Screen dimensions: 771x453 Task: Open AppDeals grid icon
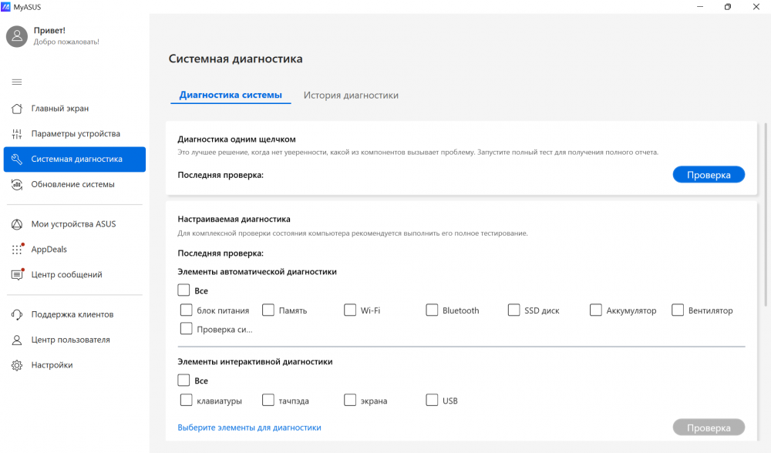(x=17, y=250)
